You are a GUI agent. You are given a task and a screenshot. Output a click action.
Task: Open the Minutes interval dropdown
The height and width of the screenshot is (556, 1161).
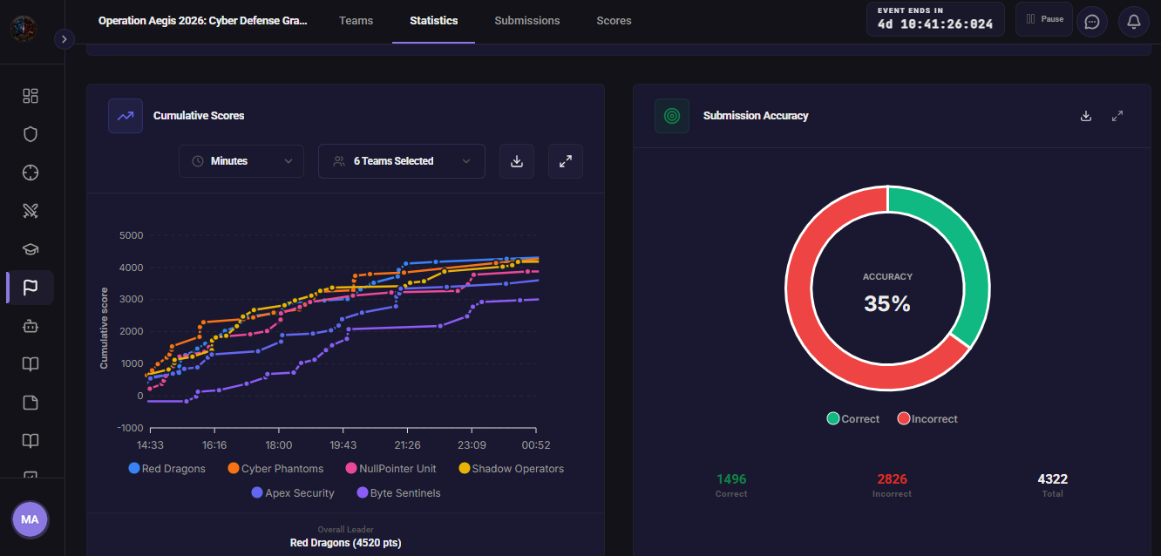[241, 161]
